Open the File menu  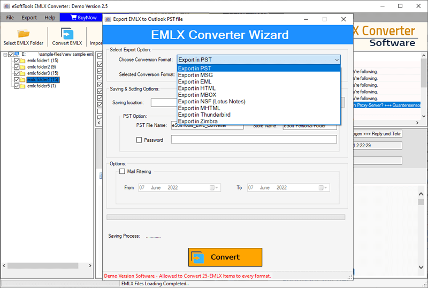10,18
